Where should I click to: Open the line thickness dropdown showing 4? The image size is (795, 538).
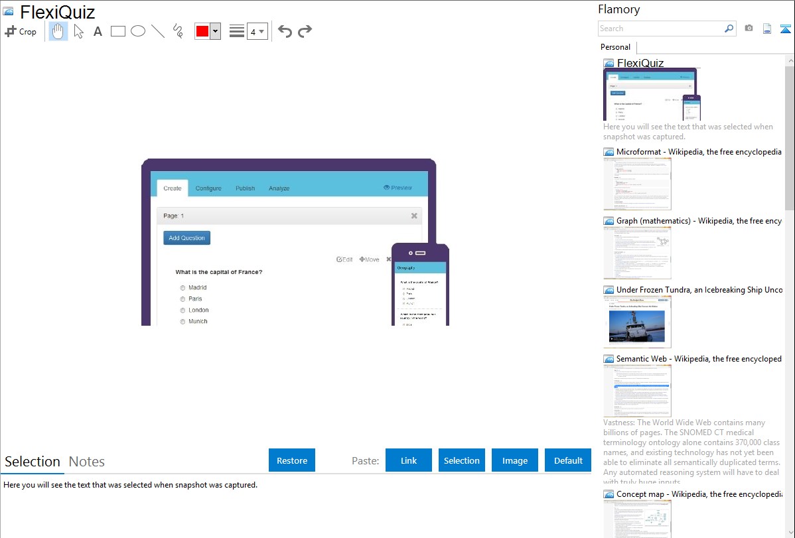pyautogui.click(x=257, y=31)
